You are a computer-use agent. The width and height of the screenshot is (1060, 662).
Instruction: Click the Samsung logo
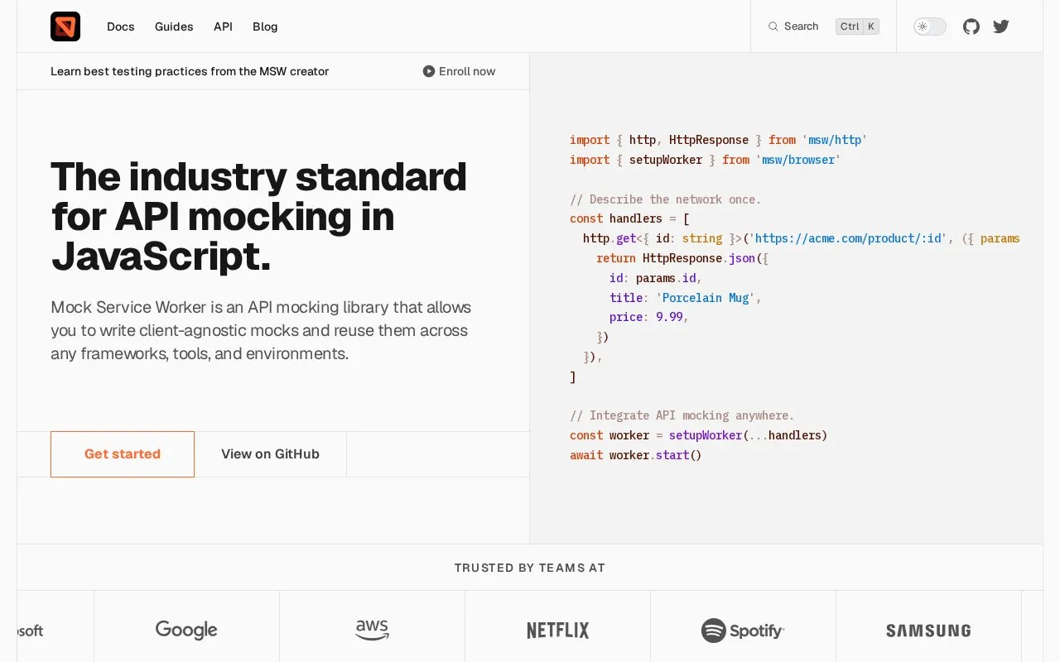coord(928,631)
